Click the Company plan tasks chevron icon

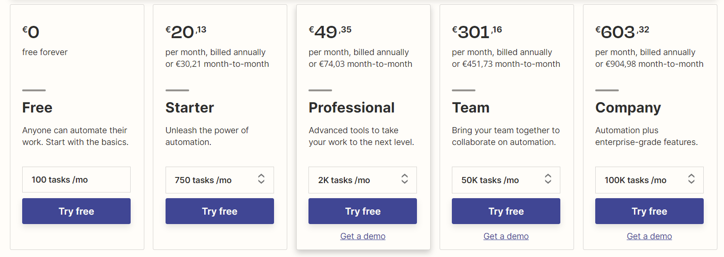[x=691, y=179]
